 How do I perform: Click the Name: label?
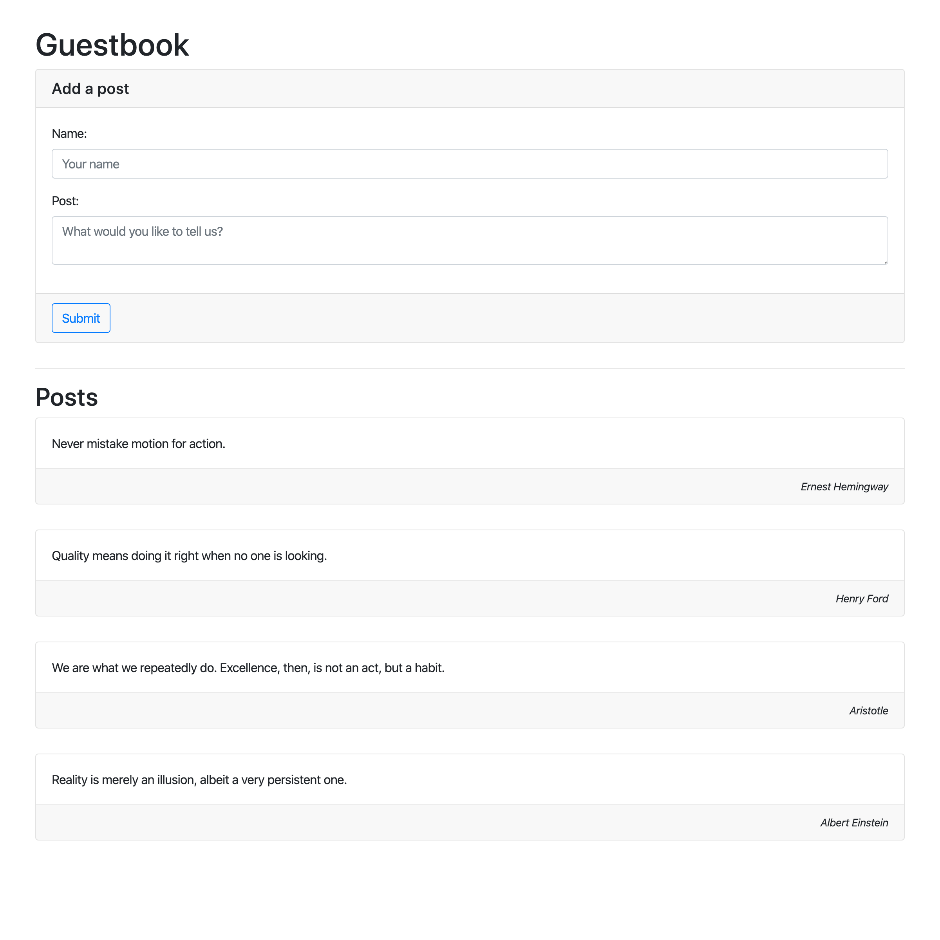pyautogui.click(x=69, y=133)
